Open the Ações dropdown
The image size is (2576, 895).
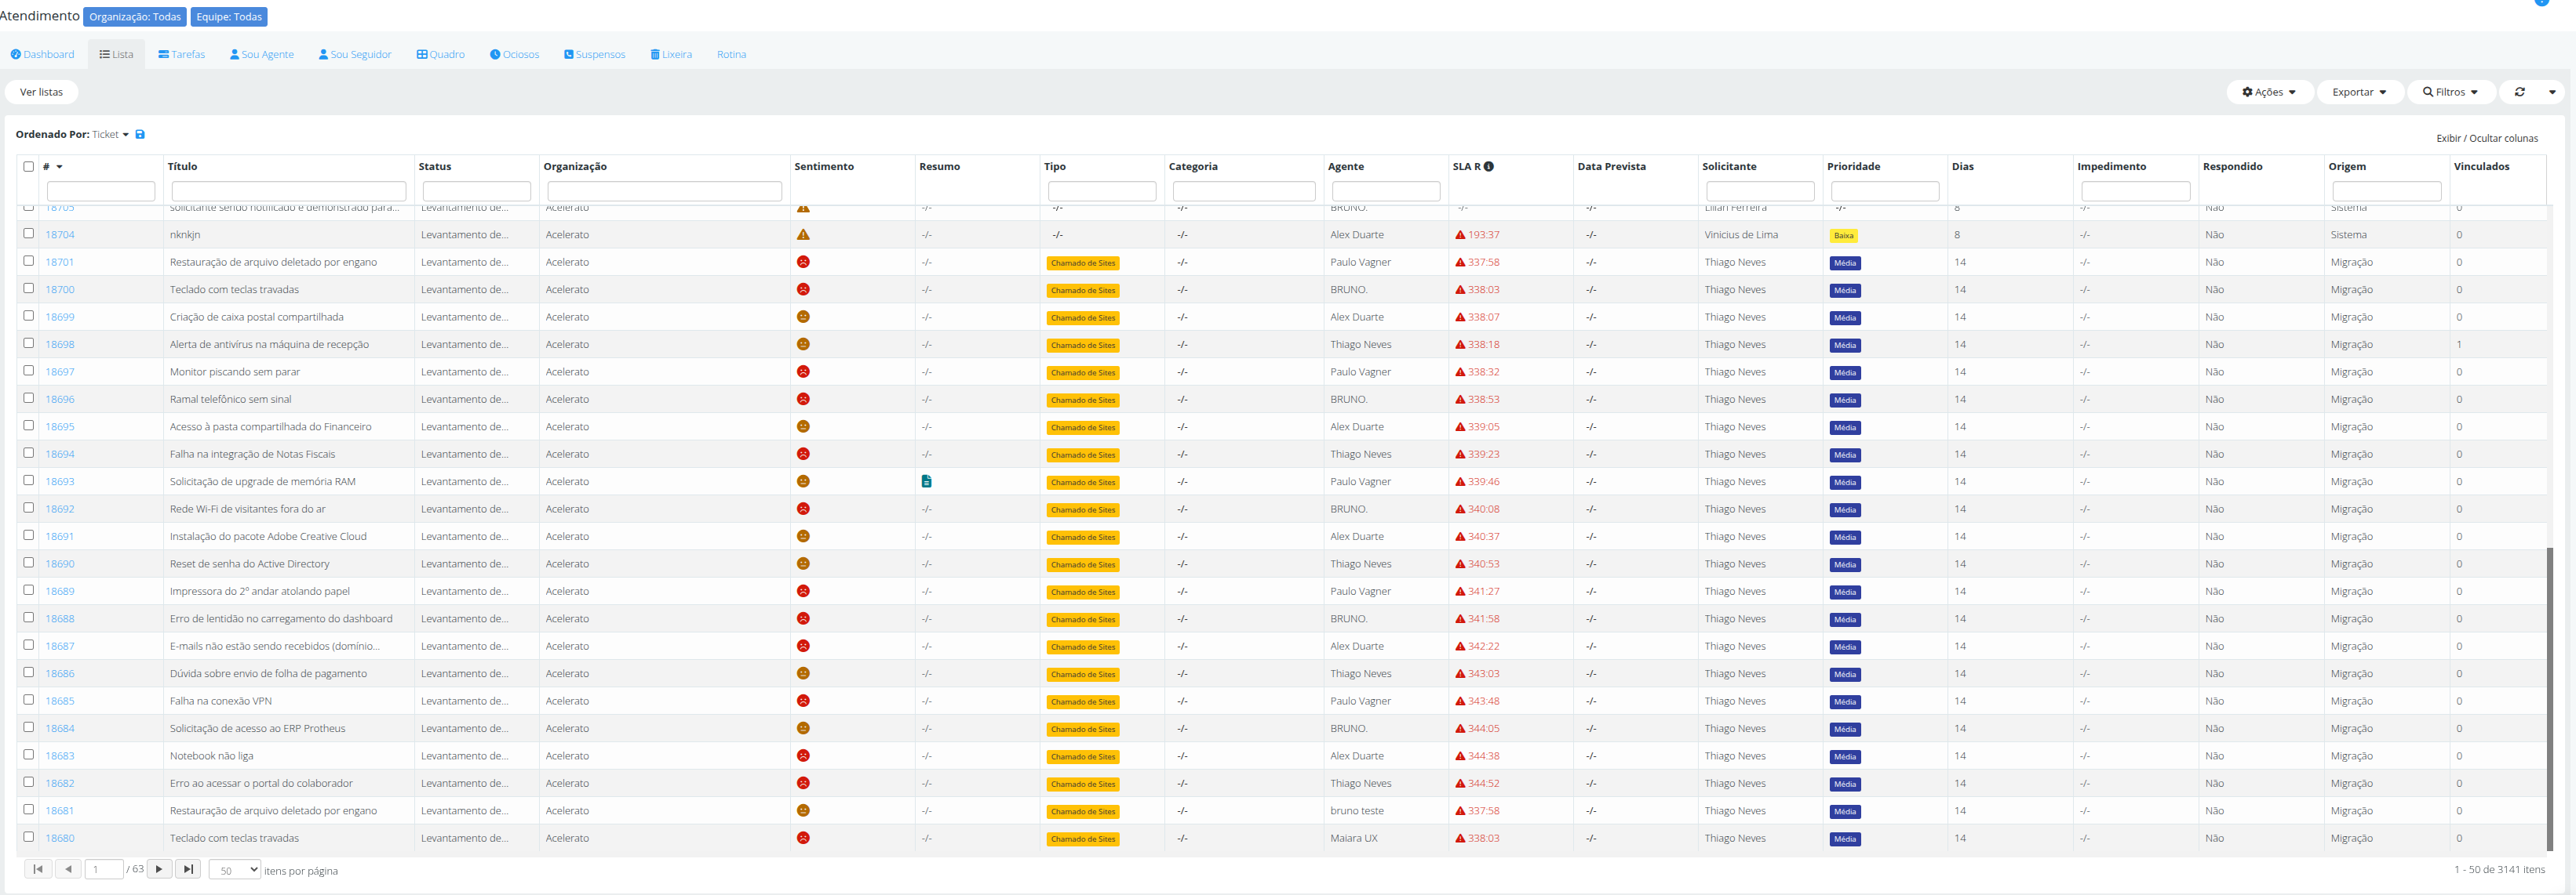tap(2269, 92)
